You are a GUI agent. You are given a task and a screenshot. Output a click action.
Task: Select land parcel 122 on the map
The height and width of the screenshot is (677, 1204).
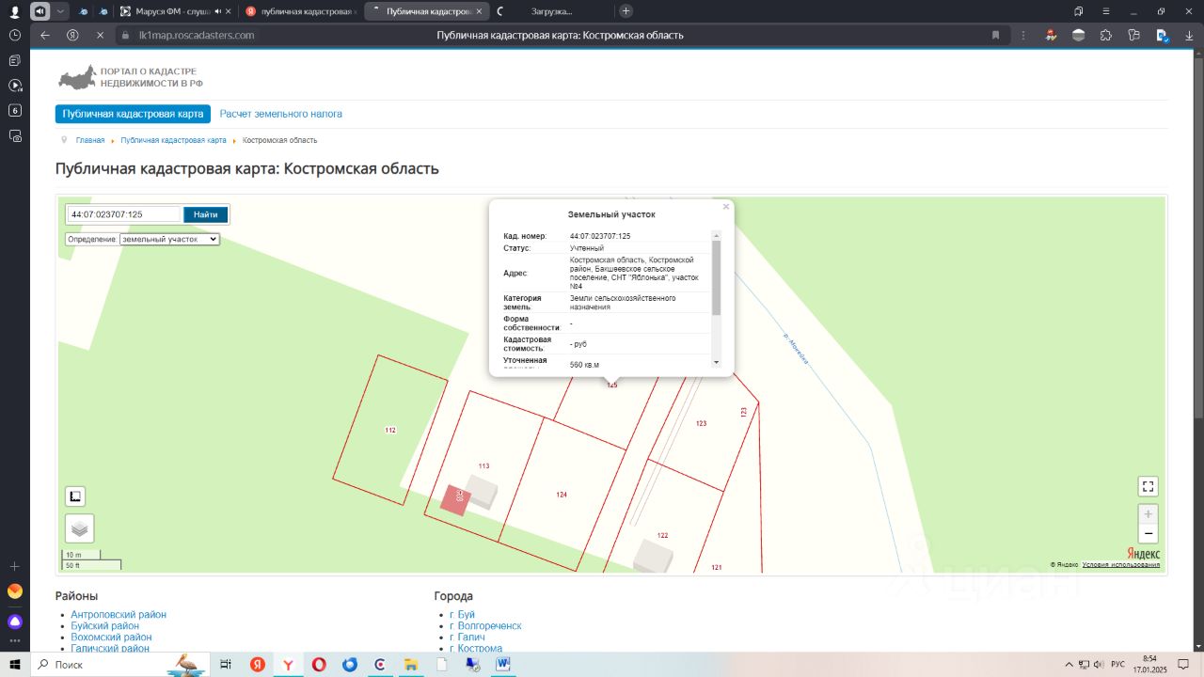(662, 535)
